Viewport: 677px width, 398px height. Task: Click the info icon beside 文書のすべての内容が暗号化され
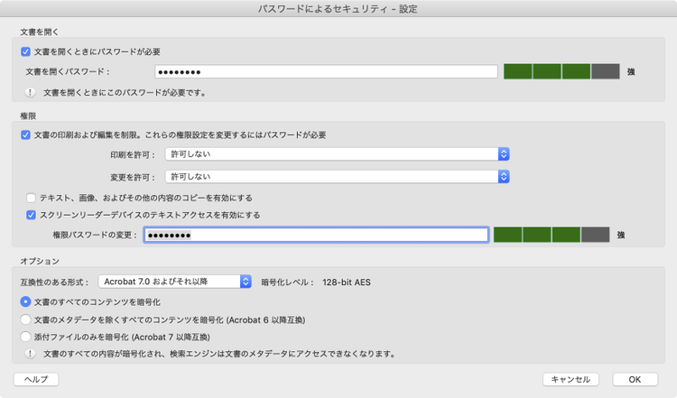30,354
